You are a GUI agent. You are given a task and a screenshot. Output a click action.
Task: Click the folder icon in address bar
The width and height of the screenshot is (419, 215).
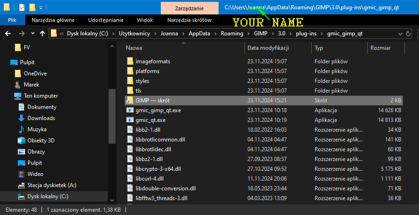pyautogui.click(x=54, y=34)
